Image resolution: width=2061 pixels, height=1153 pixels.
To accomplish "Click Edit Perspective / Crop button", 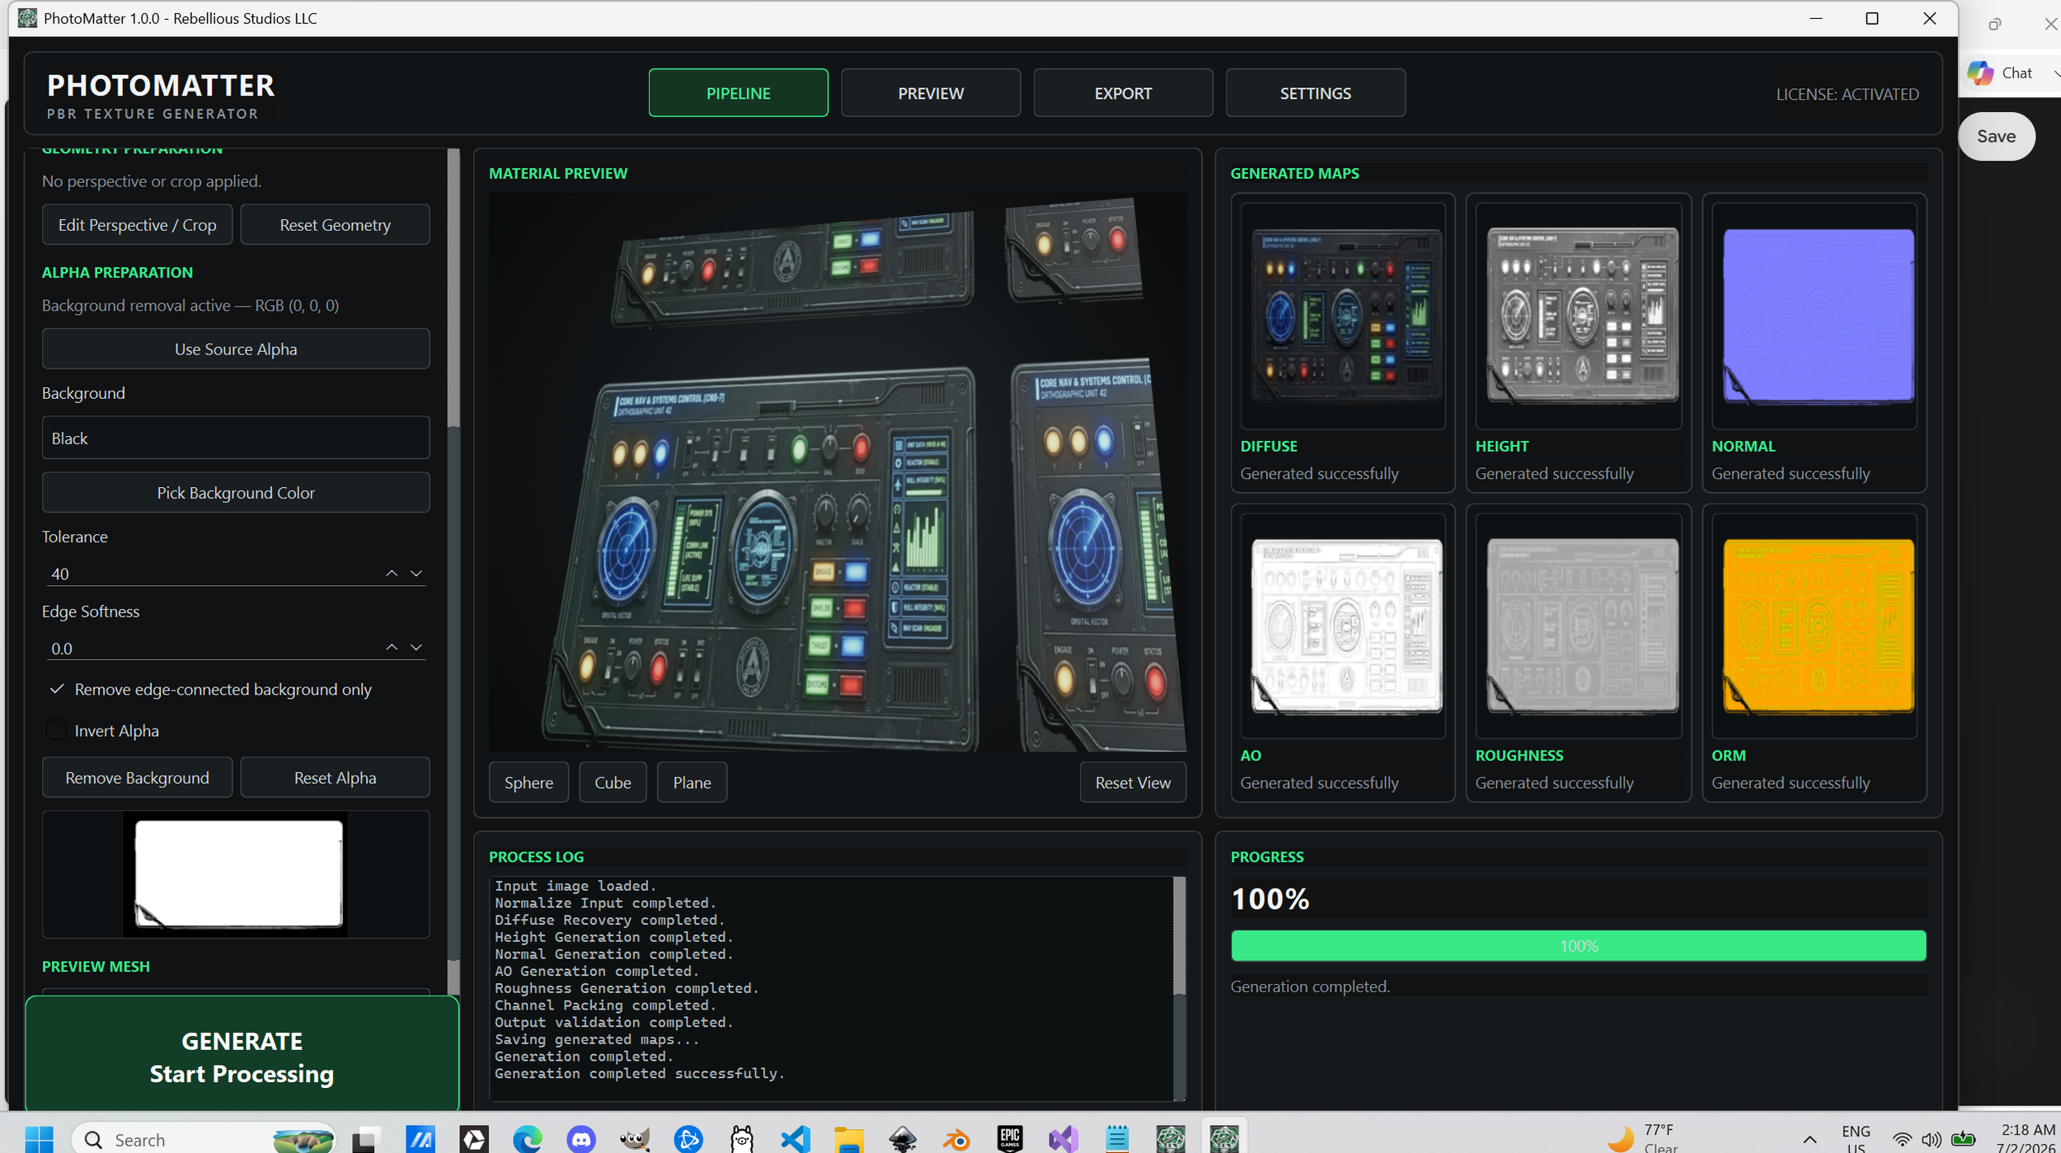I will [x=137, y=225].
